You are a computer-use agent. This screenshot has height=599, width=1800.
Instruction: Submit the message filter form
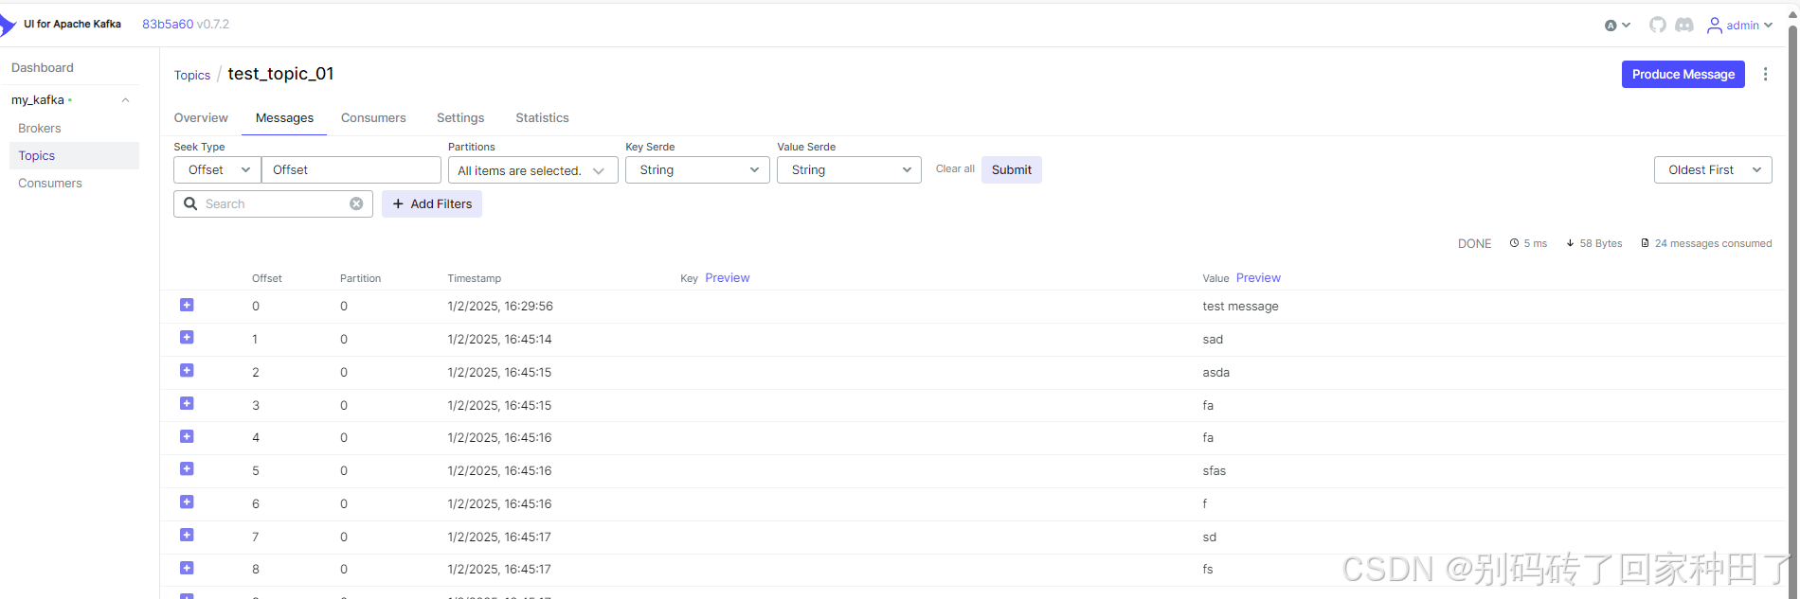coord(1012,170)
